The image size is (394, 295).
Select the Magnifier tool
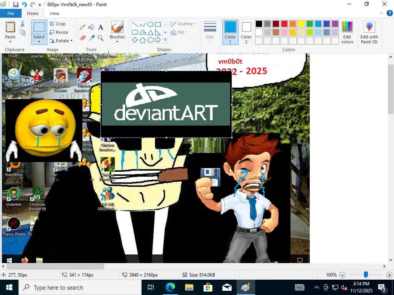click(x=100, y=38)
